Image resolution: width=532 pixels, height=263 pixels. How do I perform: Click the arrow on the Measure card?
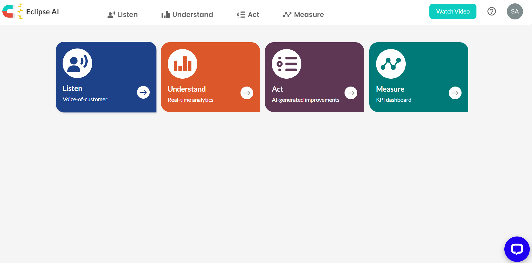pos(455,93)
